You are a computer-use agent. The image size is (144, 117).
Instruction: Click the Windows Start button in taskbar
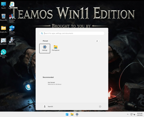pos(67,114)
